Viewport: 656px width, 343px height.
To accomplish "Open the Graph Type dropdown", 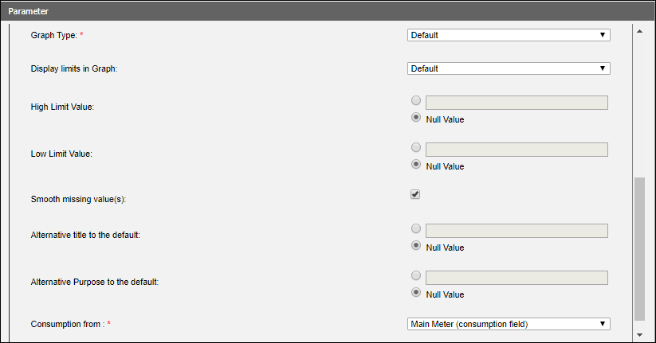I will pyautogui.click(x=509, y=35).
